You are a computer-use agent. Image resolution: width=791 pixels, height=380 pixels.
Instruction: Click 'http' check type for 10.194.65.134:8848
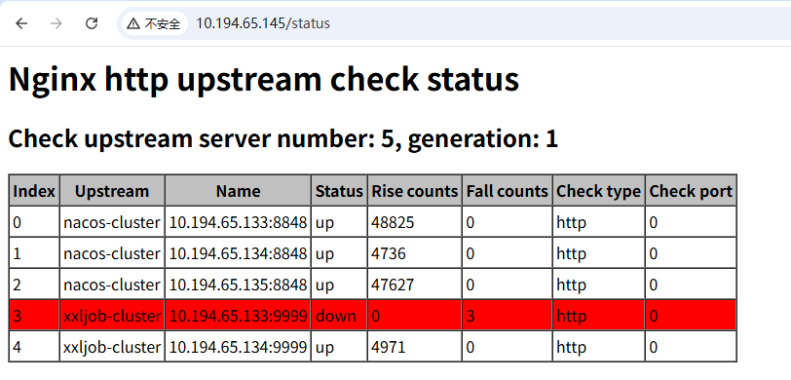tap(572, 253)
